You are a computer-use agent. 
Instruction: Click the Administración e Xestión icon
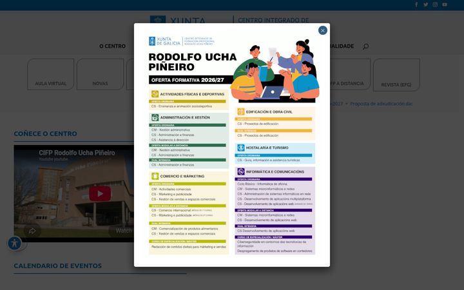pos(155,117)
